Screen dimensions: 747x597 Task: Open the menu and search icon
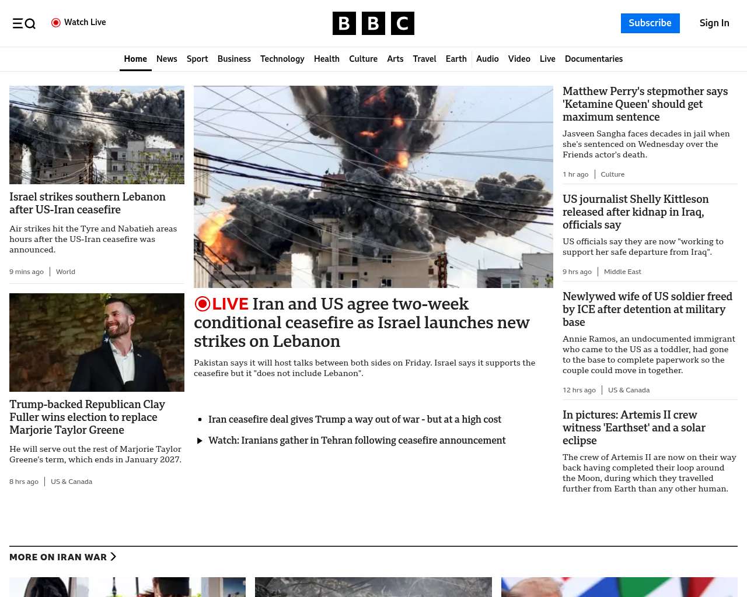tap(24, 23)
